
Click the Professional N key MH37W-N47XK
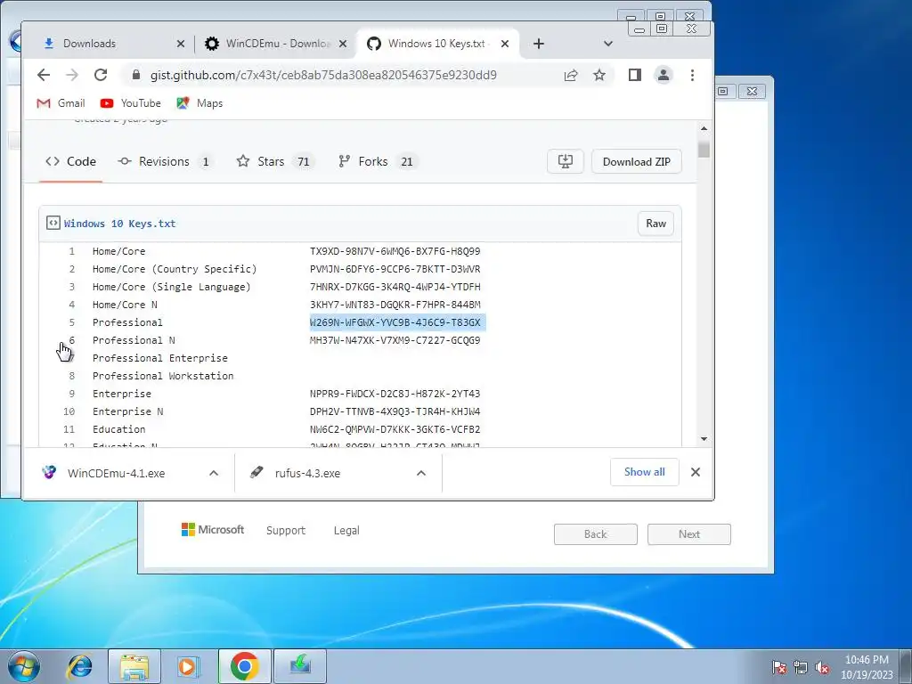395,340
